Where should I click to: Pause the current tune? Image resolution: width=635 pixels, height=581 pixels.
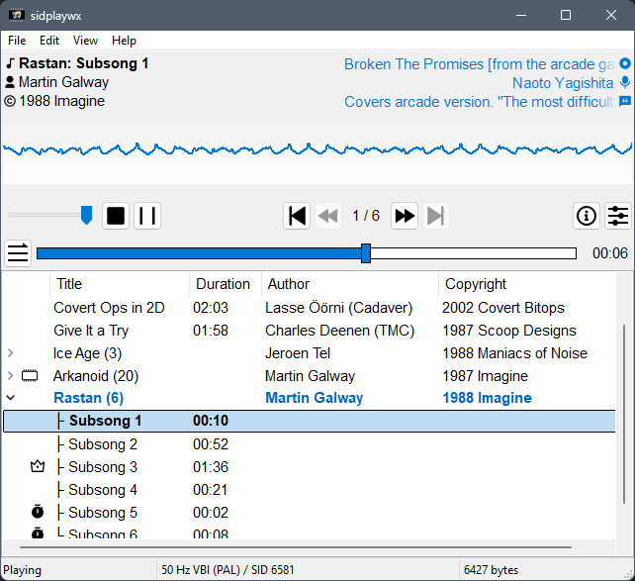pyautogui.click(x=147, y=216)
